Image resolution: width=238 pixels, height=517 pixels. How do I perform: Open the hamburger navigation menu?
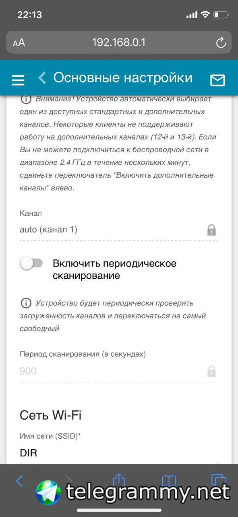point(18,80)
